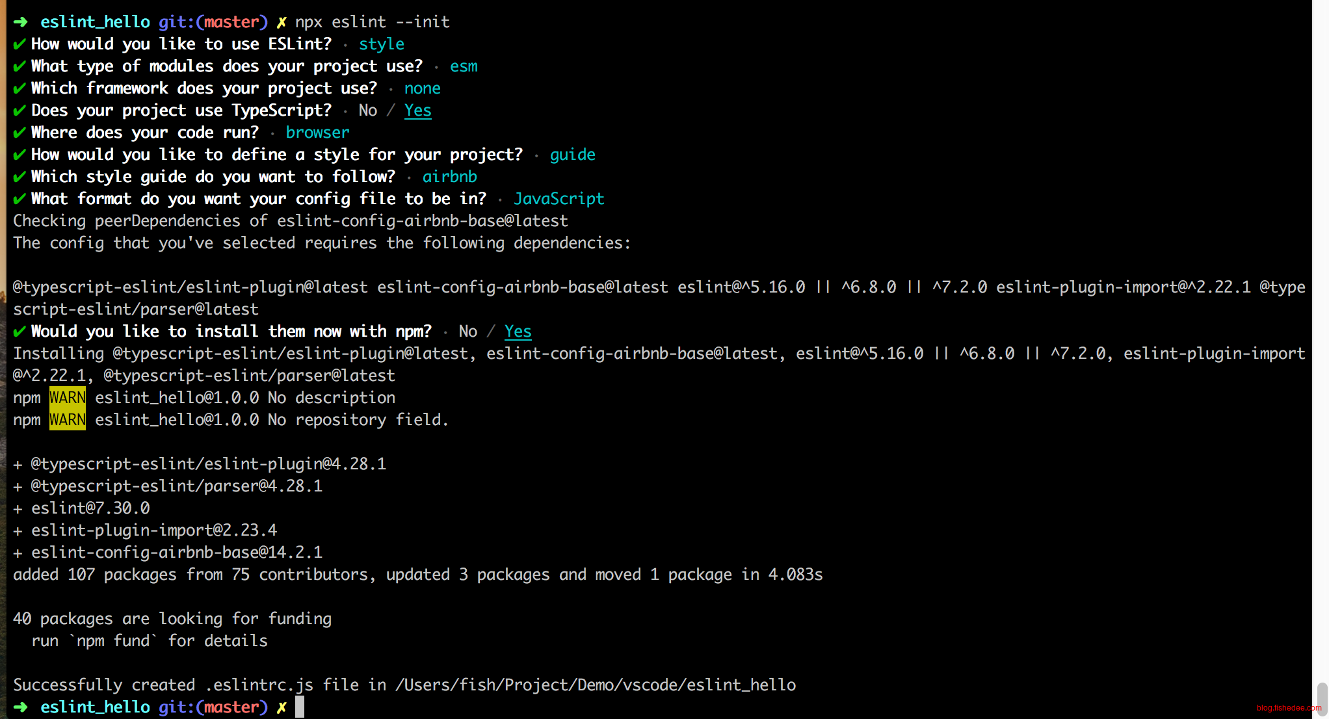Click the green arrow in the bottom prompt

pos(21,707)
